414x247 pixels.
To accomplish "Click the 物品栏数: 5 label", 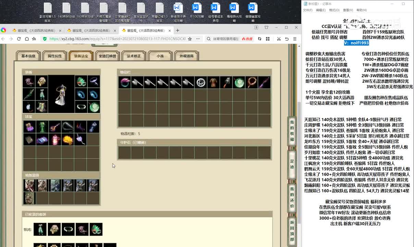I will (130, 134).
